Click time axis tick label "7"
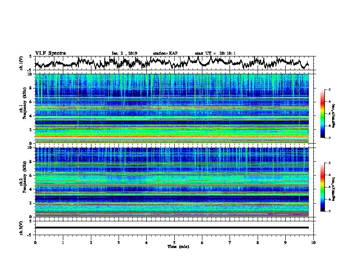 (x=230, y=243)
